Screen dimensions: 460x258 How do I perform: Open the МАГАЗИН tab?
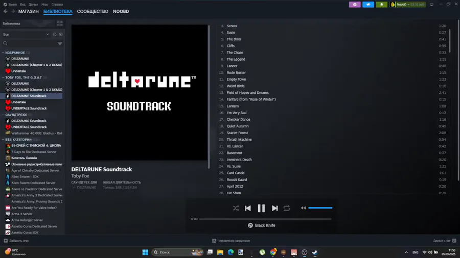29,11
